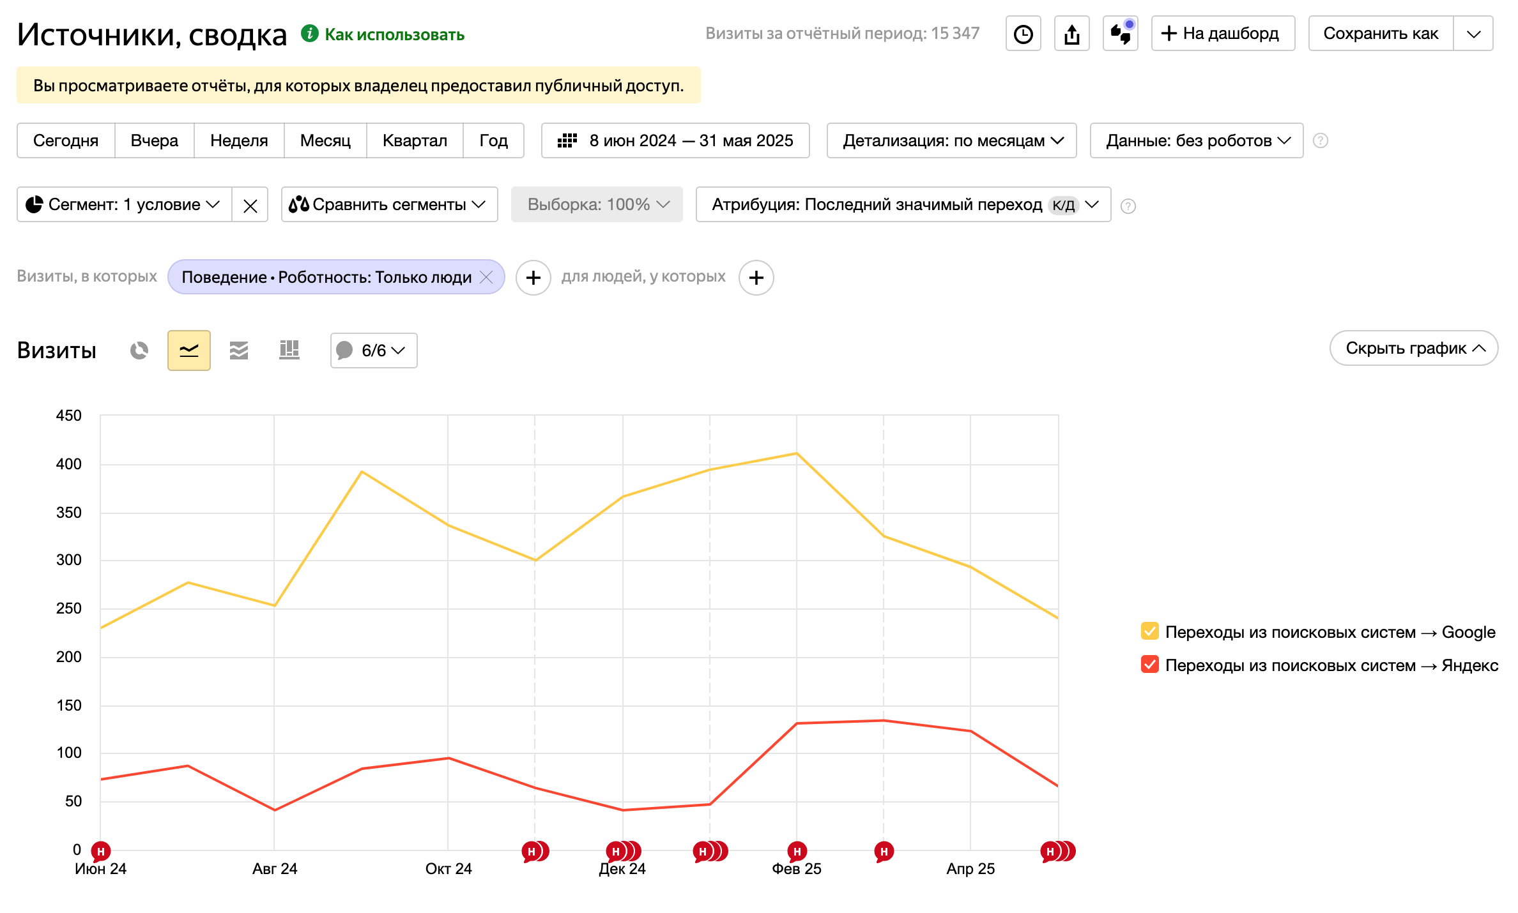The image size is (1518, 913).
Task: Open the Детализация: по месяцам dropdown
Action: tap(951, 140)
